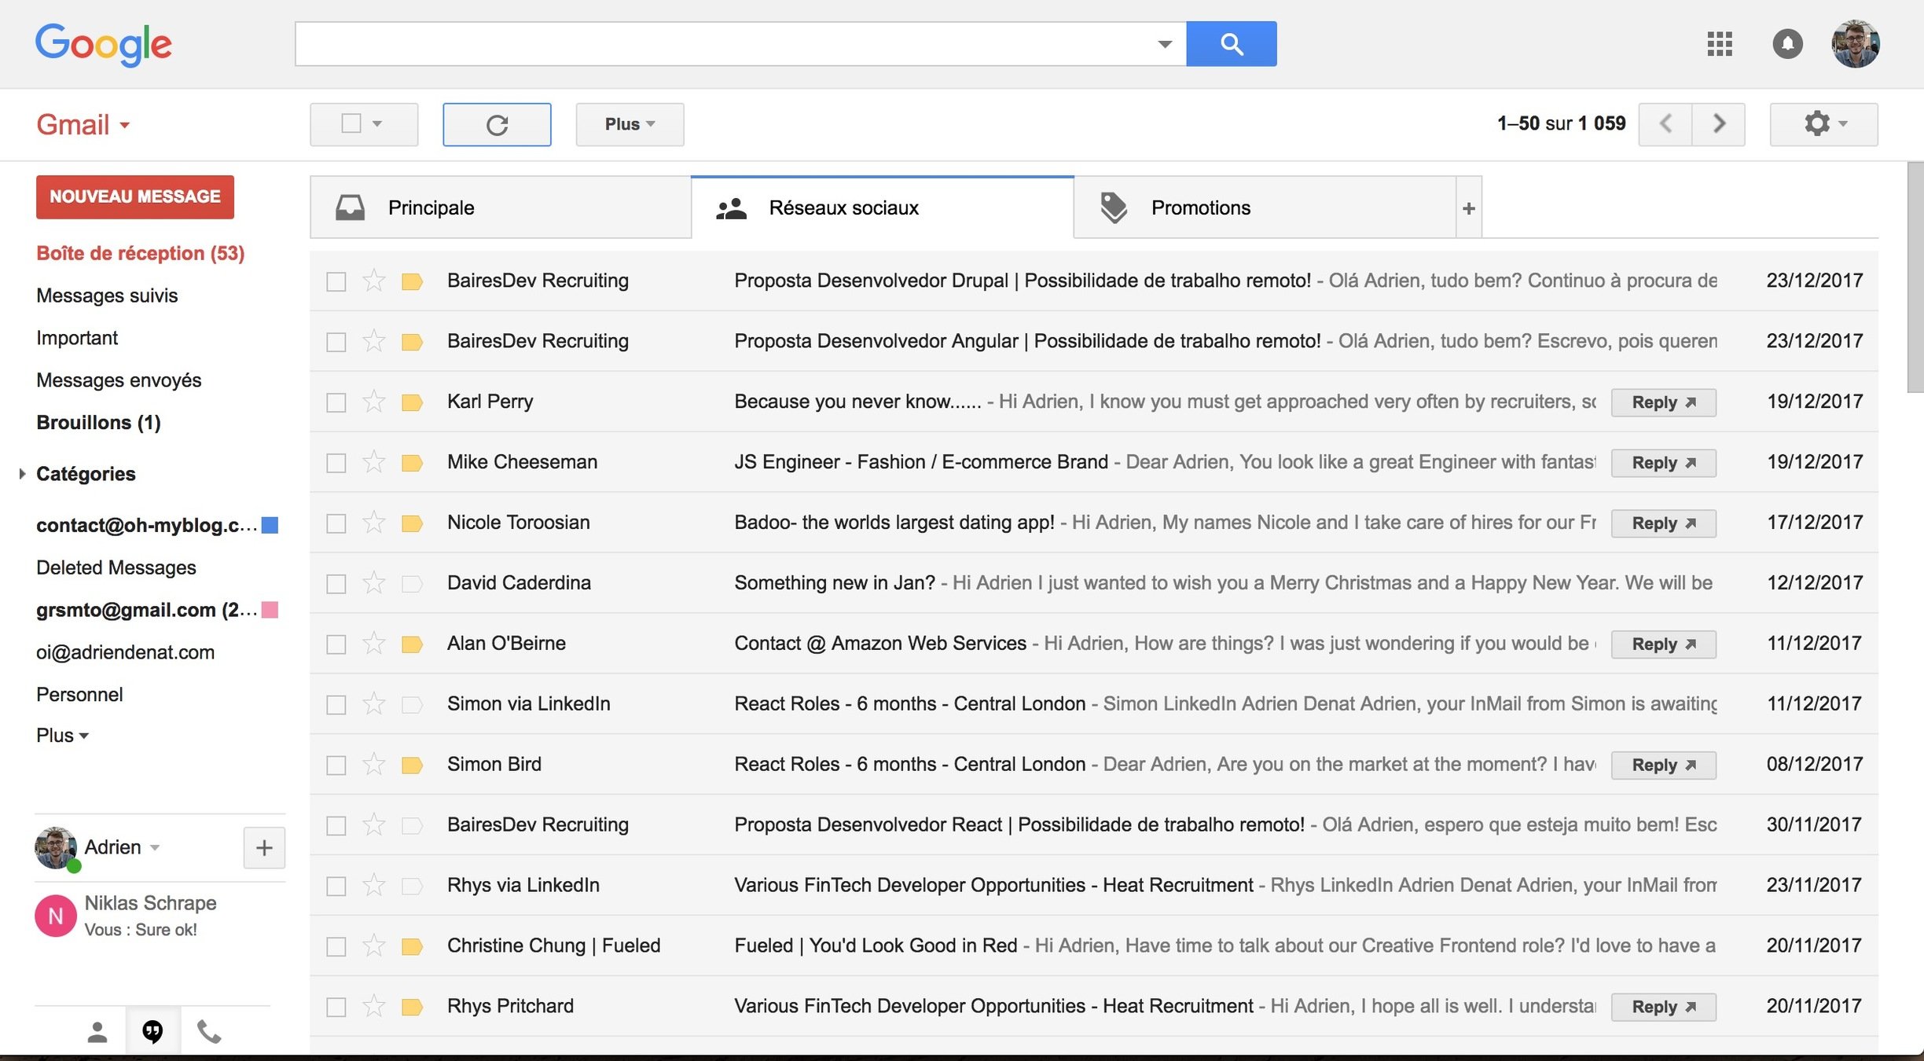Open the Google apps grid
Viewport: 1924px width, 1061px height.
click(x=1720, y=44)
